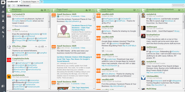This screenshot has width=185, height=92.
Task: Open the Publisher paper plane icon
Action: (x=3, y=7)
